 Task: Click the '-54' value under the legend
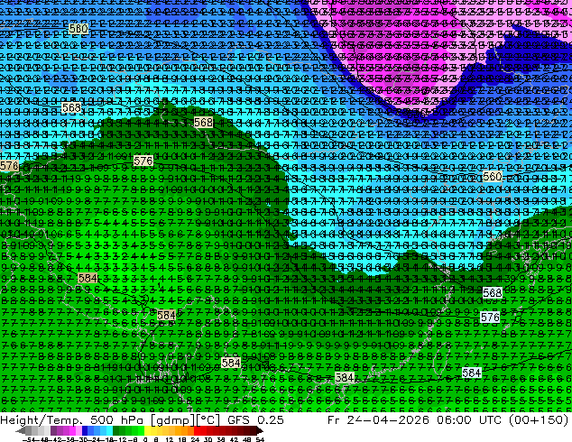(28, 439)
